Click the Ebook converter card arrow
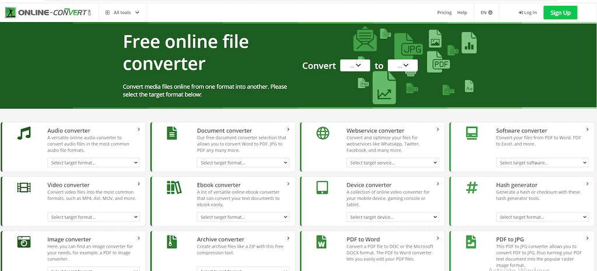 click(x=288, y=184)
